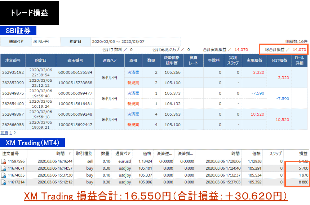Click the 総合計損益 14,070 total value
This screenshot has height=205, width=310.
(x=299, y=50)
